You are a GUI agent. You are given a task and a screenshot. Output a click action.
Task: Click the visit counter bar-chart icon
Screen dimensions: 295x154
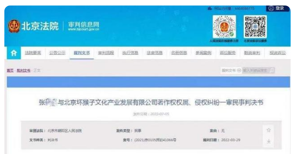210,8
